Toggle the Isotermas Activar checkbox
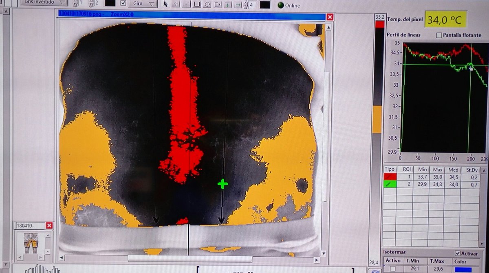Screen dimensions: 489x273 457,253
